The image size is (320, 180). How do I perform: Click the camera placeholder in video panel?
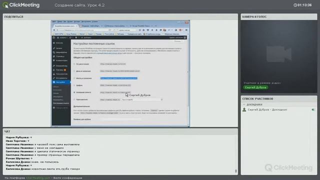[x=279, y=54]
